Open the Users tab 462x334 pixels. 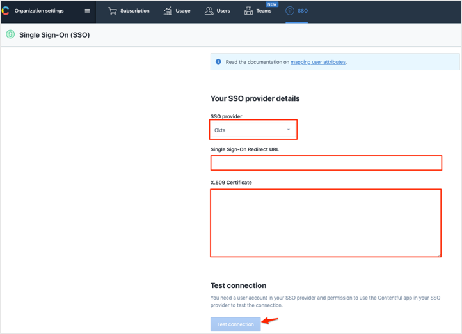(x=223, y=11)
